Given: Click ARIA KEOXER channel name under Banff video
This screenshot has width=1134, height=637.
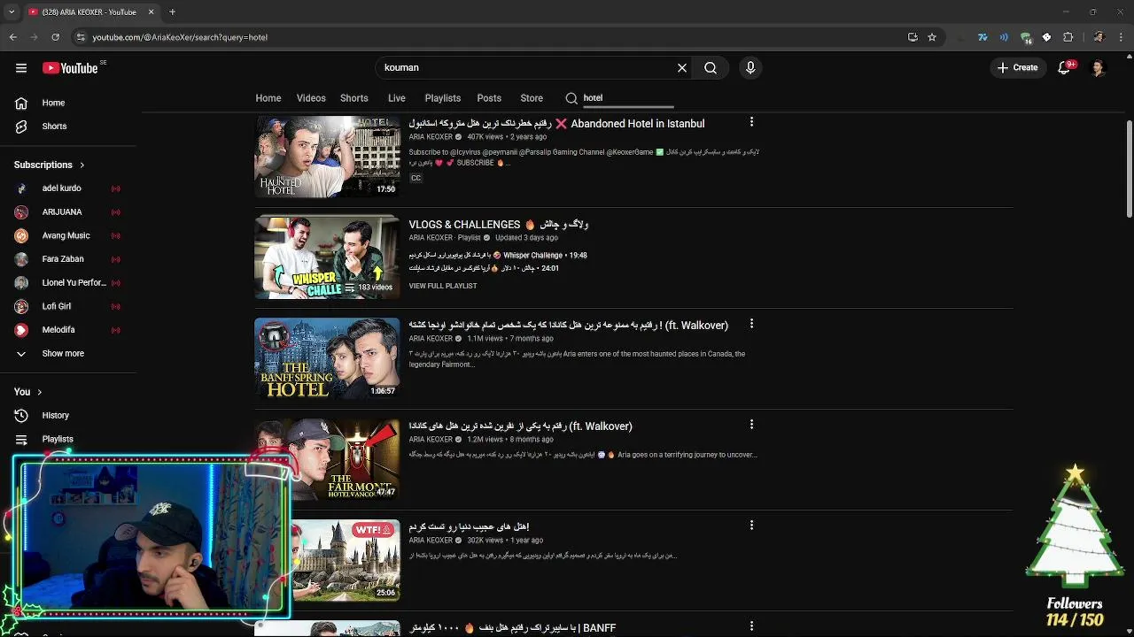Looking at the screenshot, I should tap(431, 339).
